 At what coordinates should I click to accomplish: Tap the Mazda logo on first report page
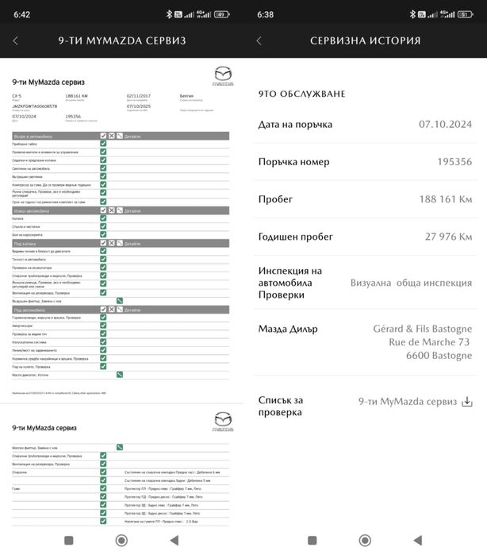(223, 79)
